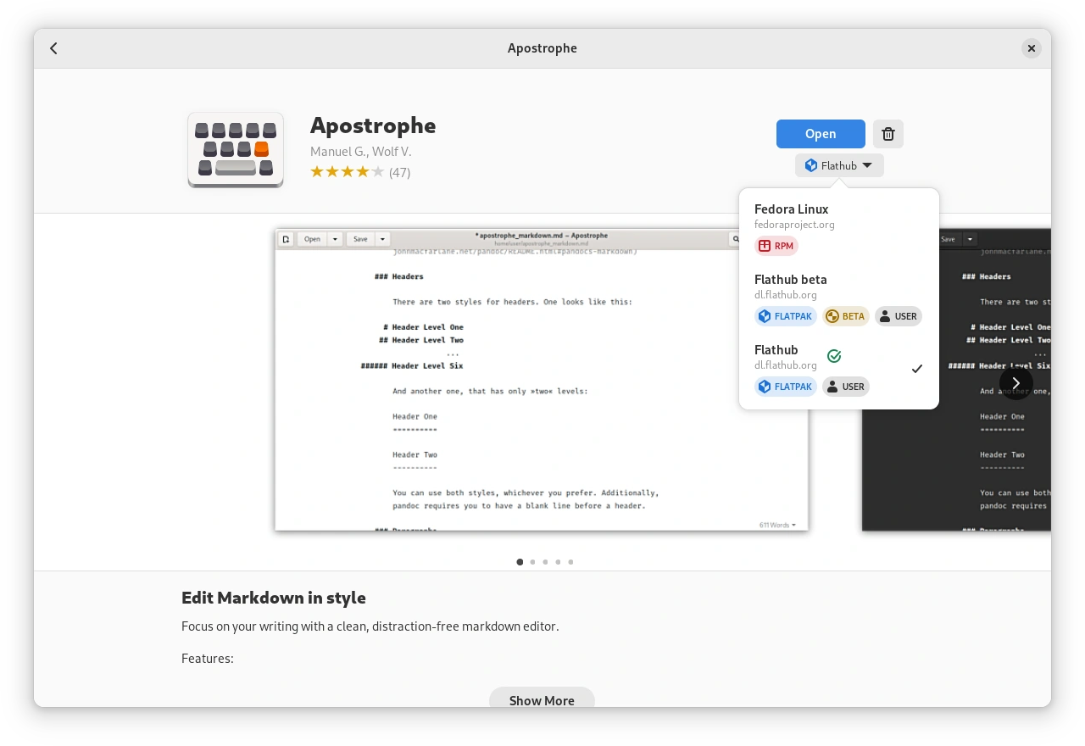The height and width of the screenshot is (746, 1085).
Task: Click the review count (47)
Action: click(x=399, y=172)
